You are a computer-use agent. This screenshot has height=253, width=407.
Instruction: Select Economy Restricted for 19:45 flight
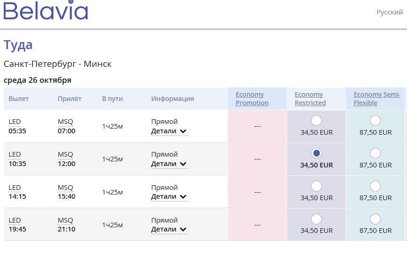coord(316,219)
